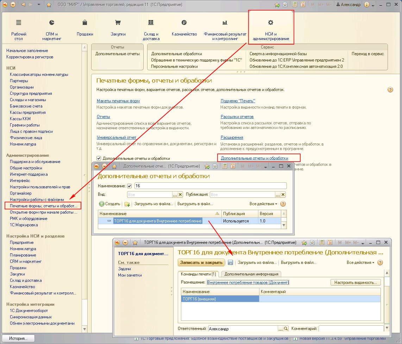
Task: Click the Наименование search input field
Action: click(210, 186)
